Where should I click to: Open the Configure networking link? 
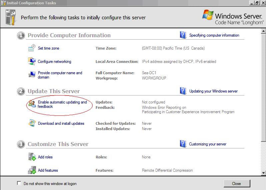click(54, 62)
